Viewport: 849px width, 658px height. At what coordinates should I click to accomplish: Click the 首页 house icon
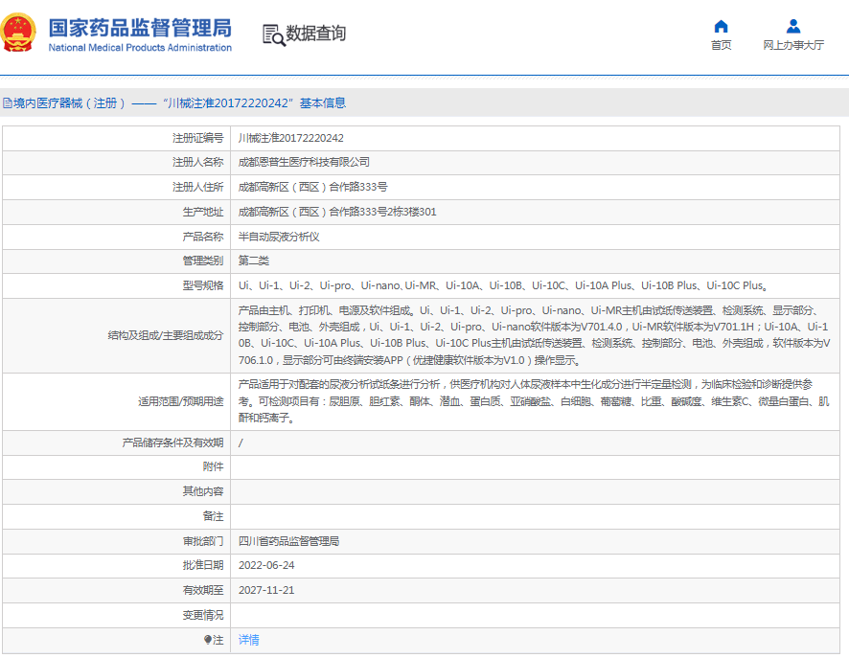[x=721, y=26]
